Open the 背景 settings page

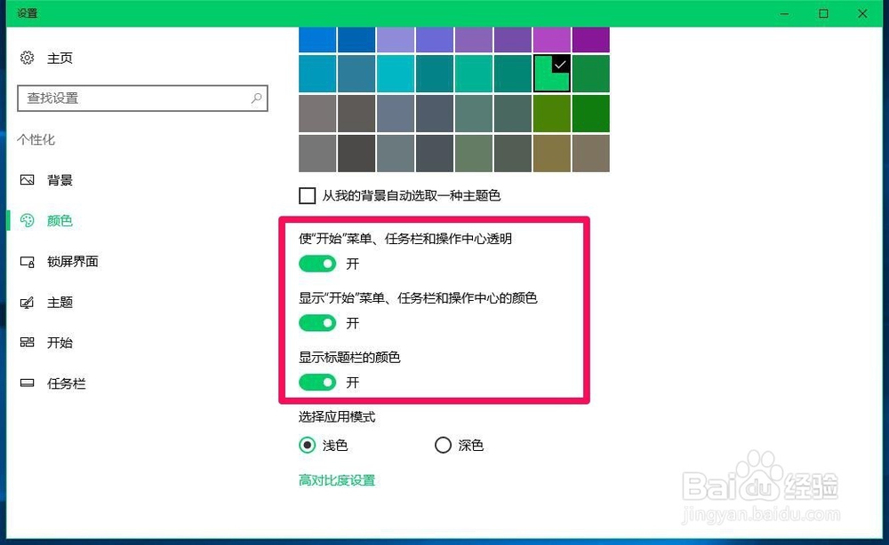(60, 180)
